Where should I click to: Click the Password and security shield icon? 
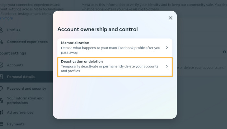tap(1, 88)
